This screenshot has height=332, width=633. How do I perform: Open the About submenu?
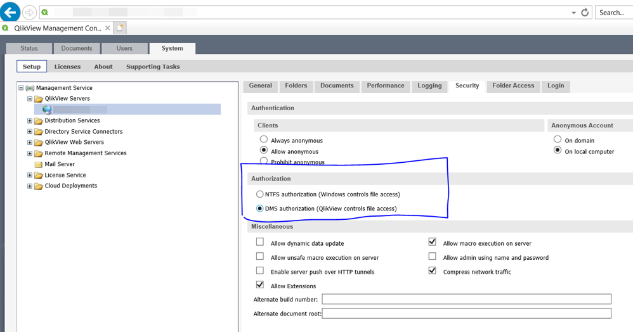click(103, 67)
